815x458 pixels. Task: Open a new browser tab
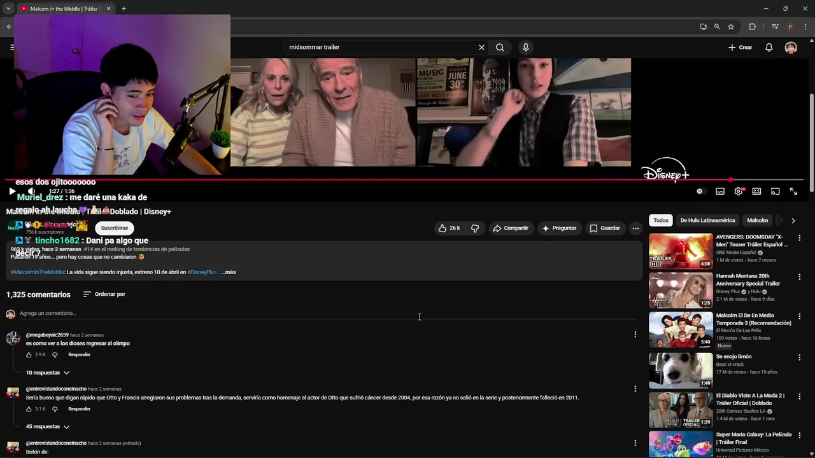tap(124, 9)
